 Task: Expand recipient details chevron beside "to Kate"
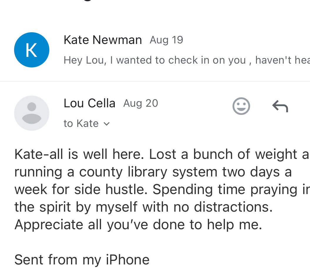(107, 124)
